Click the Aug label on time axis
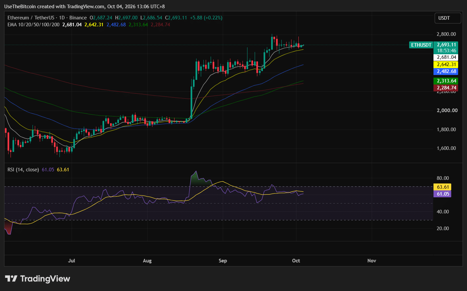Viewport: 467px width, 291px height. coord(147,261)
